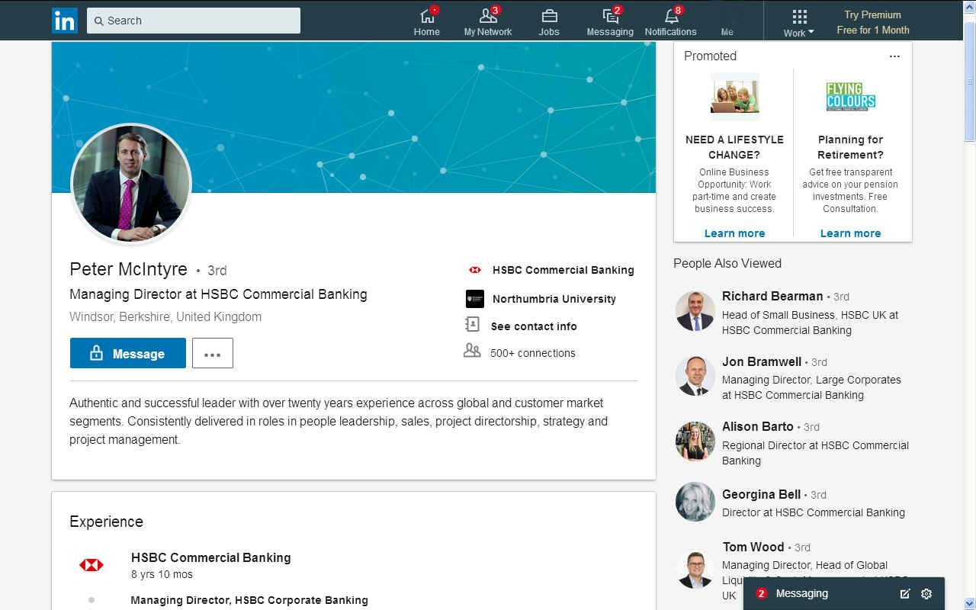976x610 pixels.
Task: Open My Network with 3 notifications
Action: [x=488, y=21]
